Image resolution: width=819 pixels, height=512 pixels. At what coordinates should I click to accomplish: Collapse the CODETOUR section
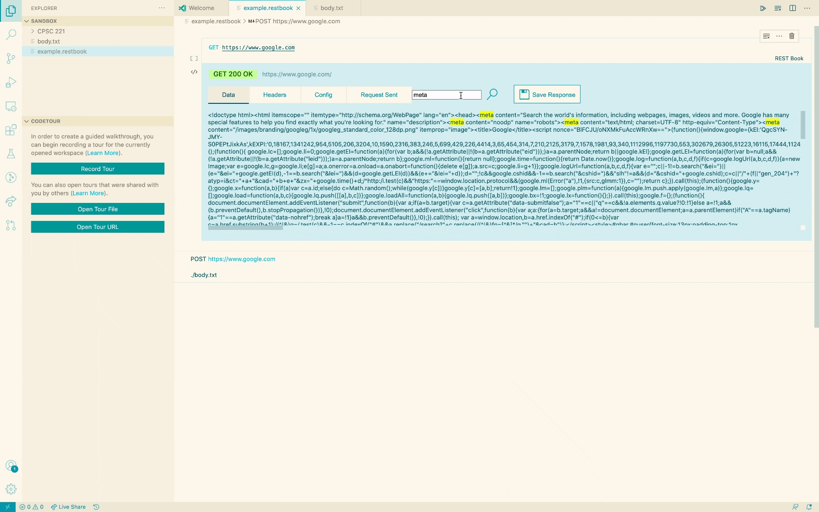click(x=45, y=121)
